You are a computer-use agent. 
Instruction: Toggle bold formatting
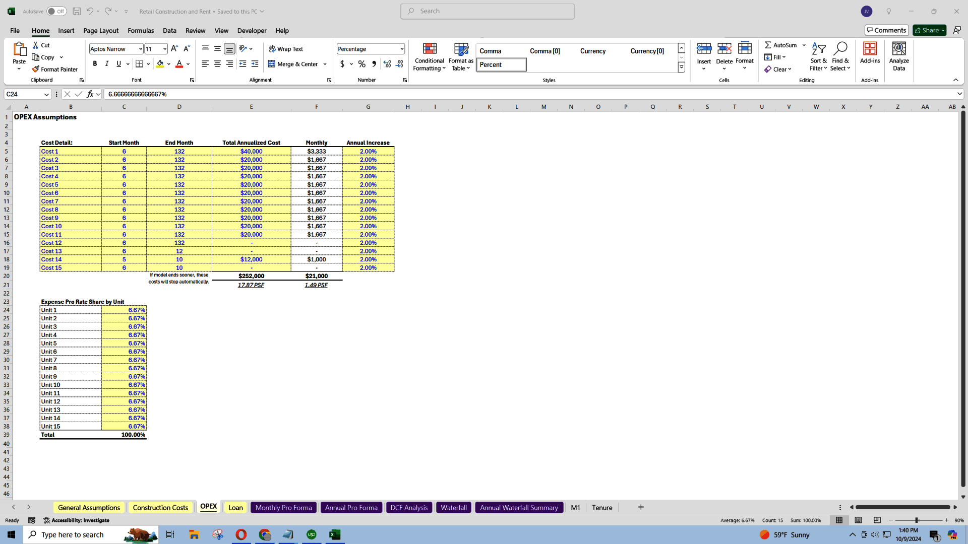pyautogui.click(x=95, y=64)
